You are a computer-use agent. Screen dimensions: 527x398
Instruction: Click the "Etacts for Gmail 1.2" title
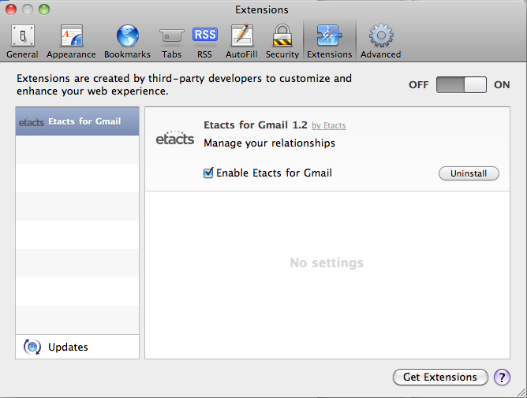256,125
